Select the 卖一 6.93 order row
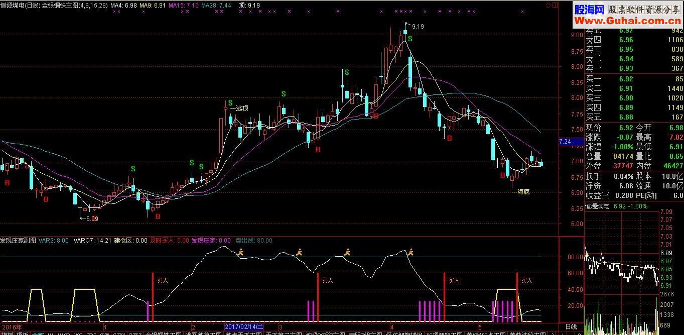Image resolution: width=684 pixels, height=335 pixels. click(x=634, y=68)
